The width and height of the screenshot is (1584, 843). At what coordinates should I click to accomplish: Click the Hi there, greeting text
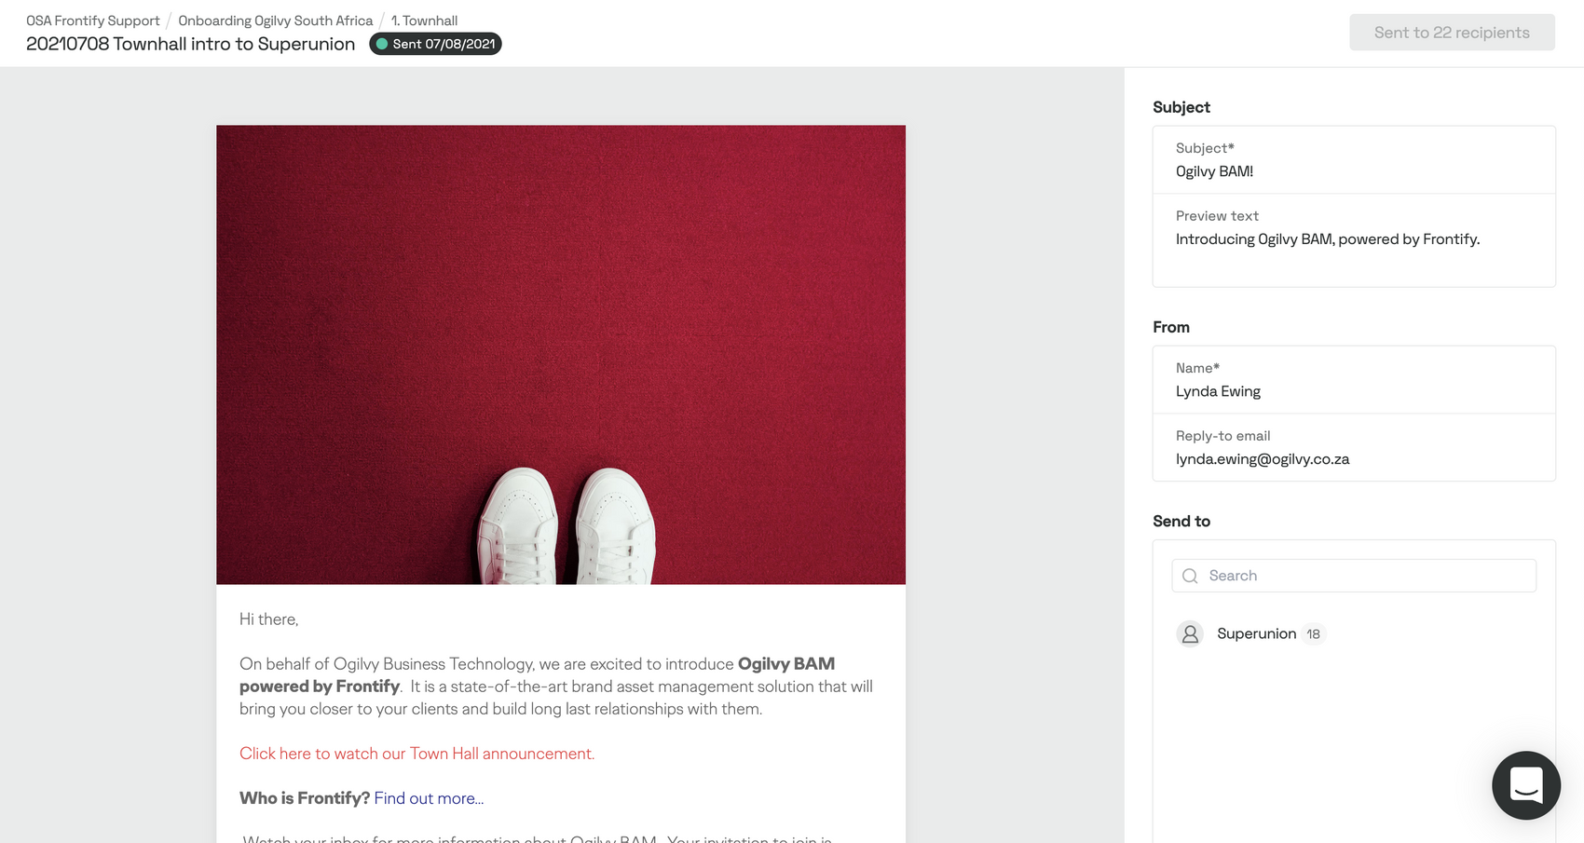(x=268, y=619)
